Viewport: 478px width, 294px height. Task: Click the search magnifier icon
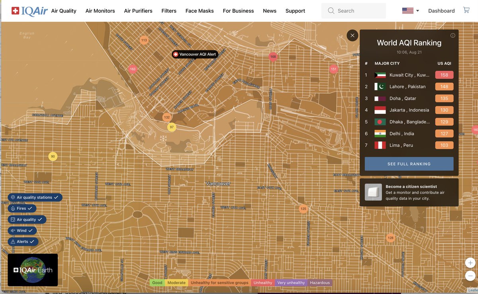coord(331,11)
